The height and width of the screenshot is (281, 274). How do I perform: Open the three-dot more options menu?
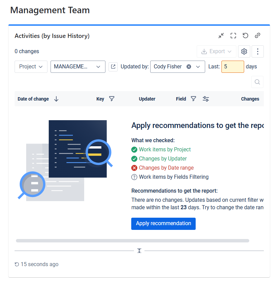pos(258,51)
